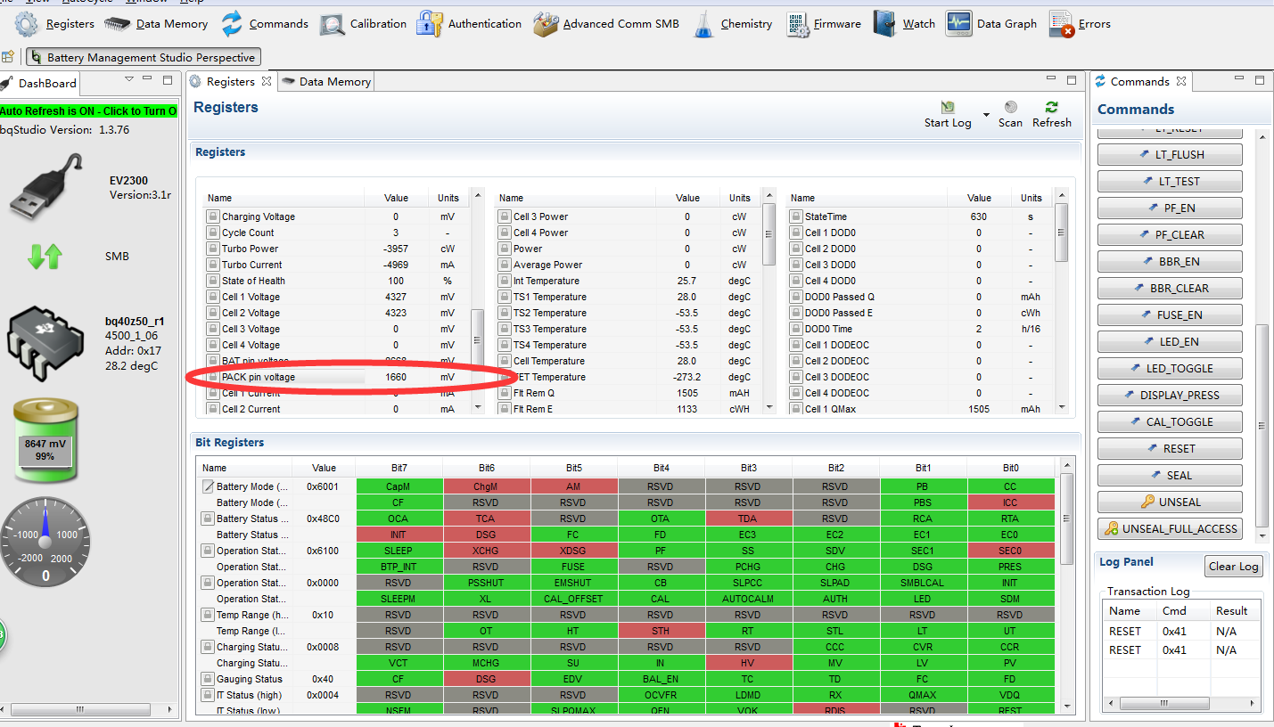The height and width of the screenshot is (727, 1274).
Task: Click the pencil icon beside Battery Mode
Action: pos(208,486)
